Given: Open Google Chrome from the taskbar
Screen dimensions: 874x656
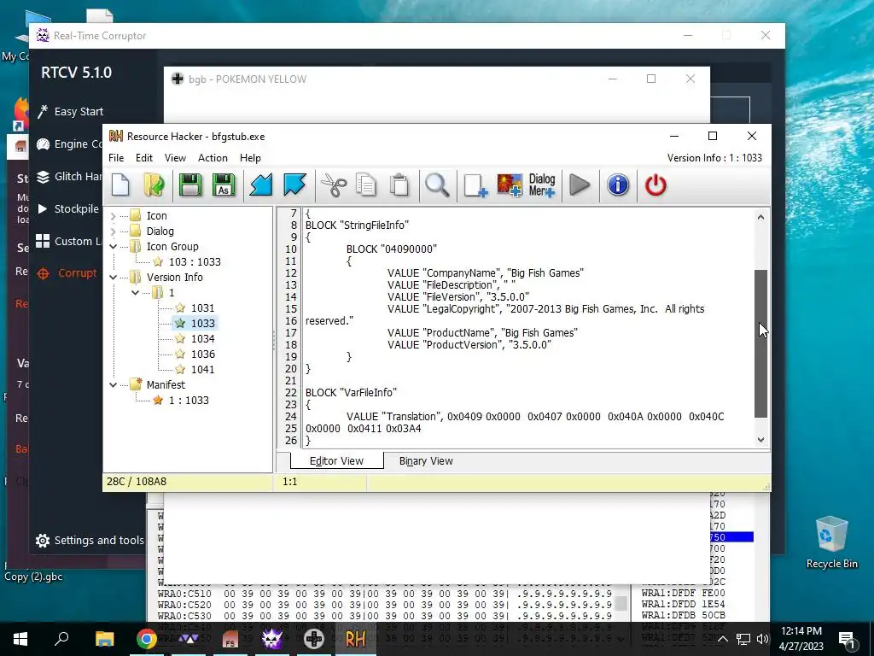Looking at the screenshot, I should pos(146,639).
